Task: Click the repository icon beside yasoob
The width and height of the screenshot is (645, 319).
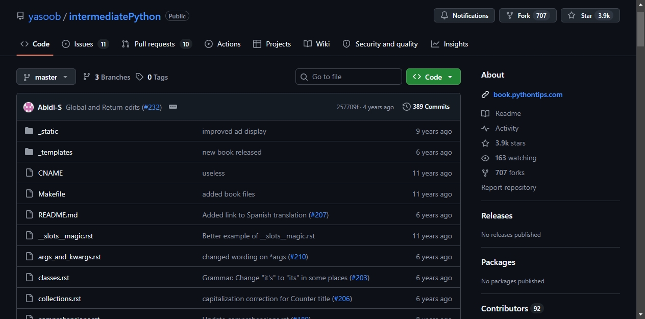Action: click(x=20, y=16)
